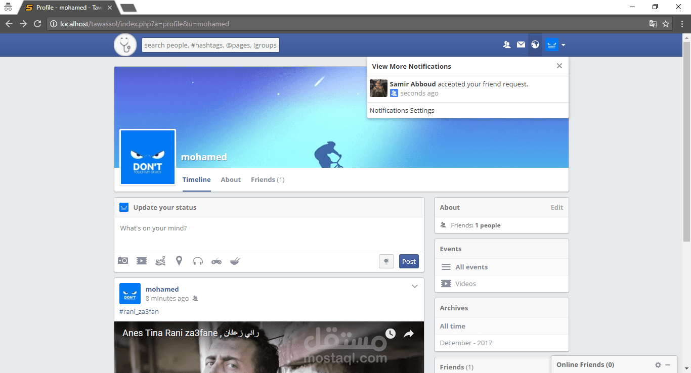Click the stethoscope site logo
Image resolution: width=691 pixels, height=373 pixels.
pos(125,45)
